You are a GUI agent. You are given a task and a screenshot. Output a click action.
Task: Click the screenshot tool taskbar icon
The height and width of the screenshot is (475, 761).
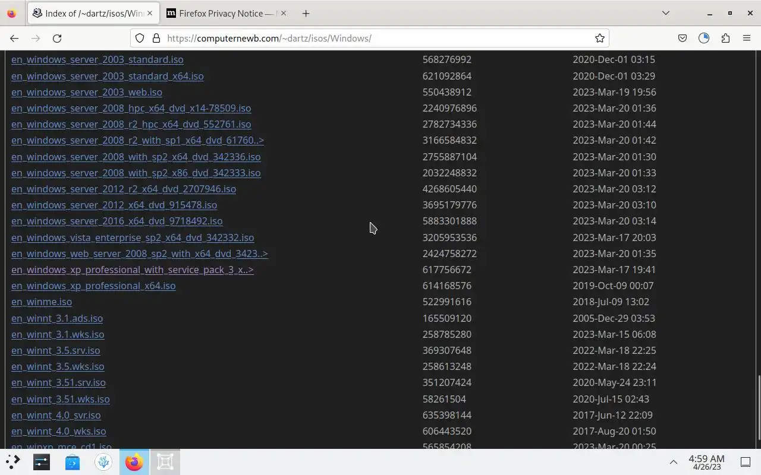[x=165, y=462]
